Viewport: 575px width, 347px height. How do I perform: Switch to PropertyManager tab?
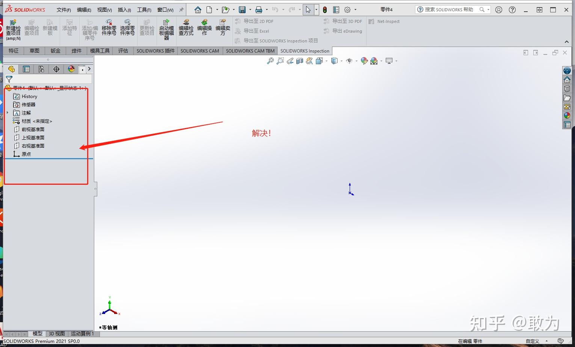click(26, 69)
